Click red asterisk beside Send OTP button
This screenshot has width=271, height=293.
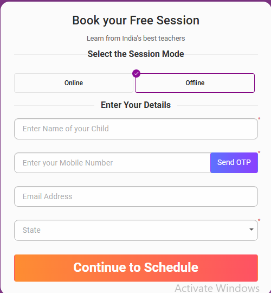click(x=259, y=152)
